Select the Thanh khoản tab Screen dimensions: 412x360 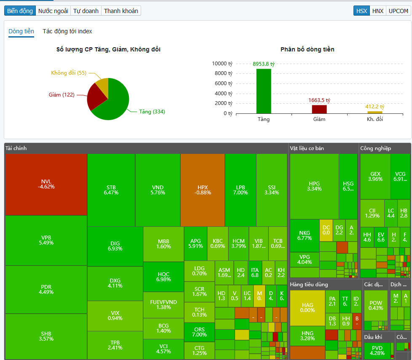[x=121, y=11]
